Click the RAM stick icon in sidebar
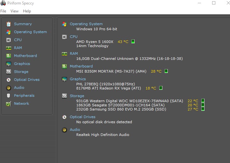 click(9, 48)
